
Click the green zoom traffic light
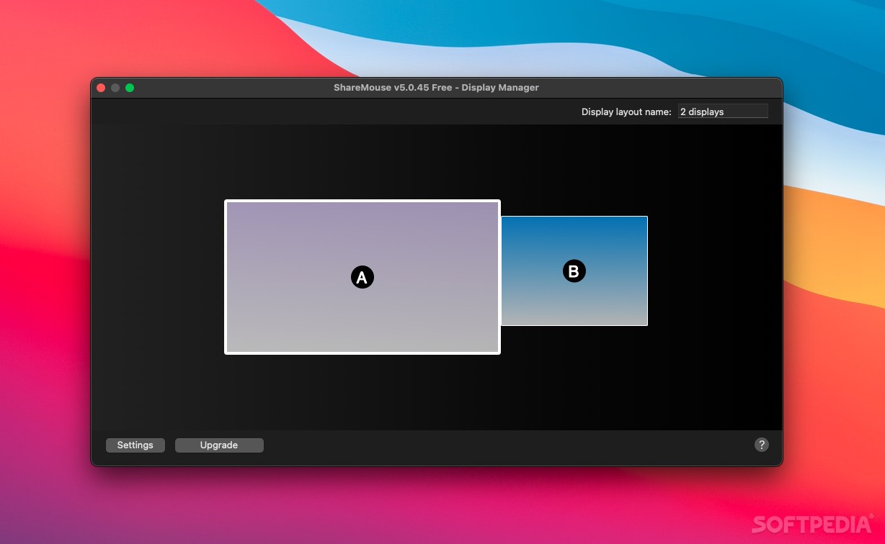[x=130, y=87]
